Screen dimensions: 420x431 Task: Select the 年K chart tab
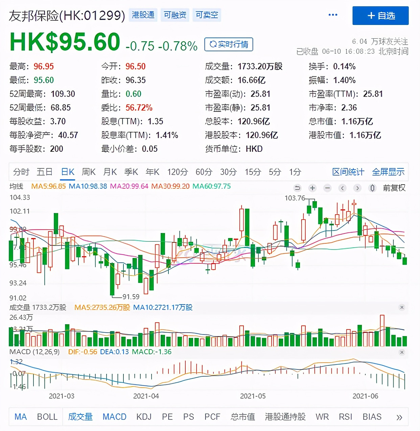pyautogui.click(x=152, y=172)
